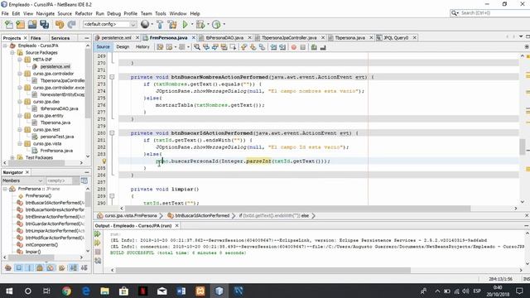Click the Source view button
Screen dimensions: 530x298
point(103,47)
